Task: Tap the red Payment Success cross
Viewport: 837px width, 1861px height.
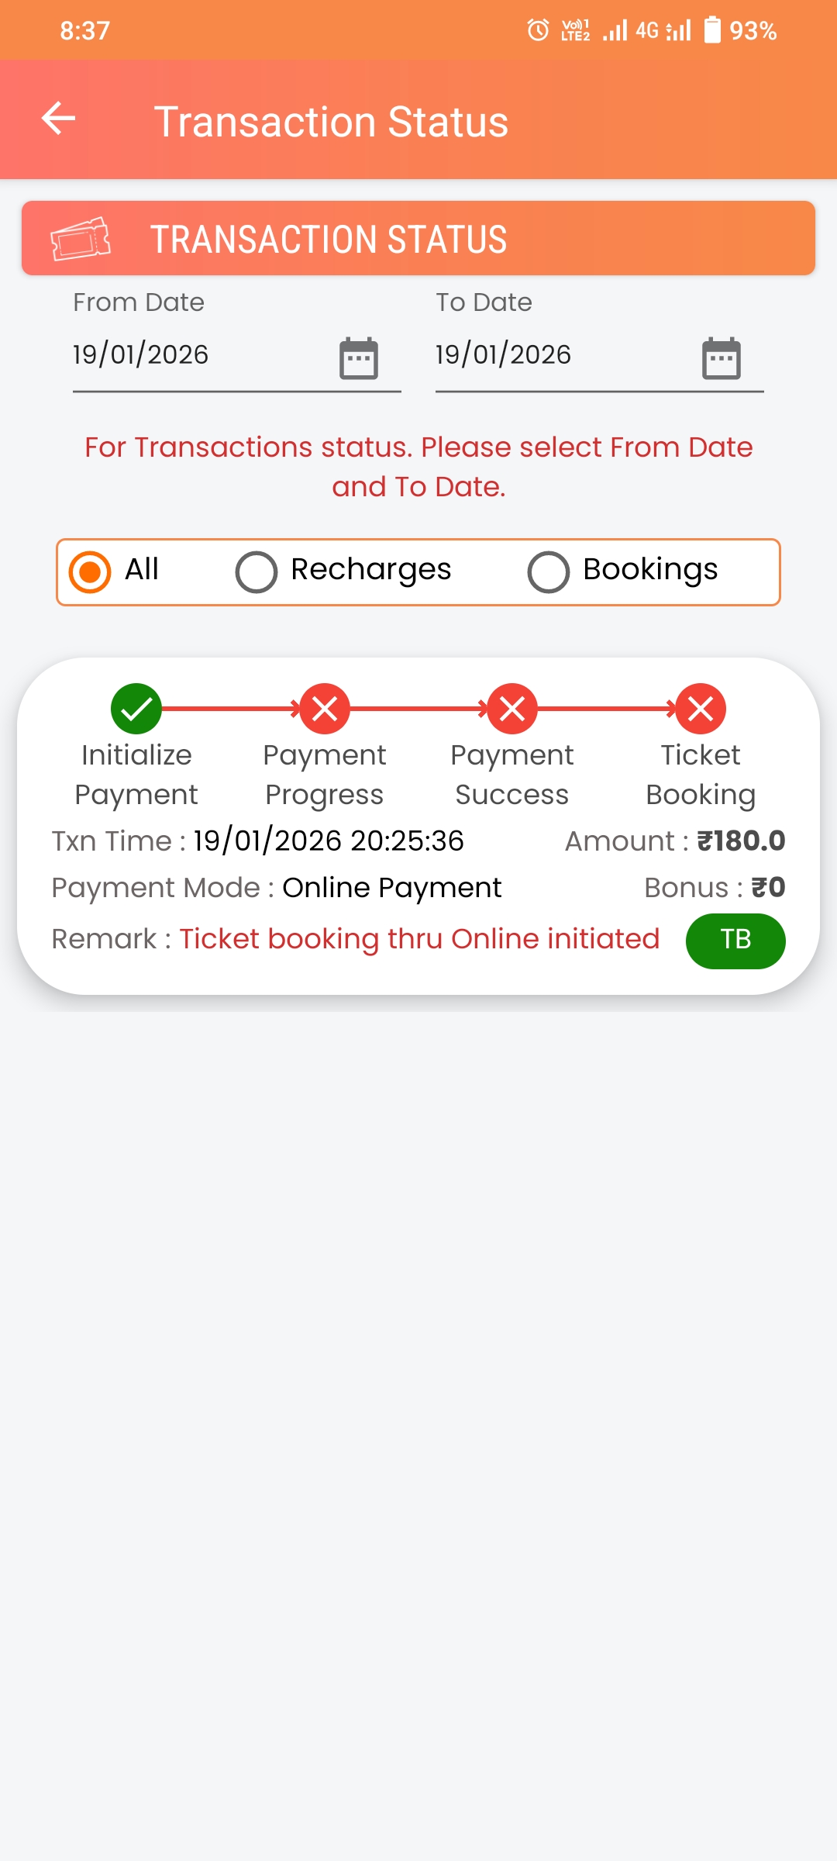Action: pos(512,709)
